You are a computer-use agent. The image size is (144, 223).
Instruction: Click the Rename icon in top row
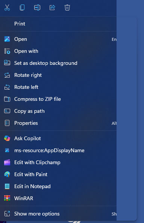[37, 7]
